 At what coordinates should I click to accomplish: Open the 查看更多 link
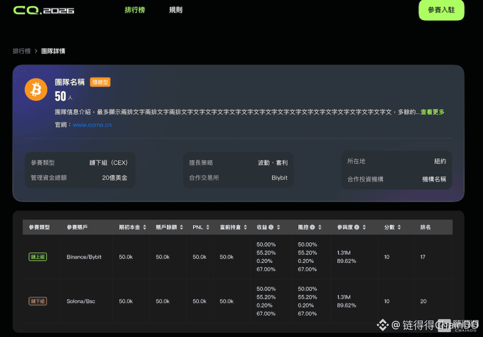pyautogui.click(x=432, y=112)
